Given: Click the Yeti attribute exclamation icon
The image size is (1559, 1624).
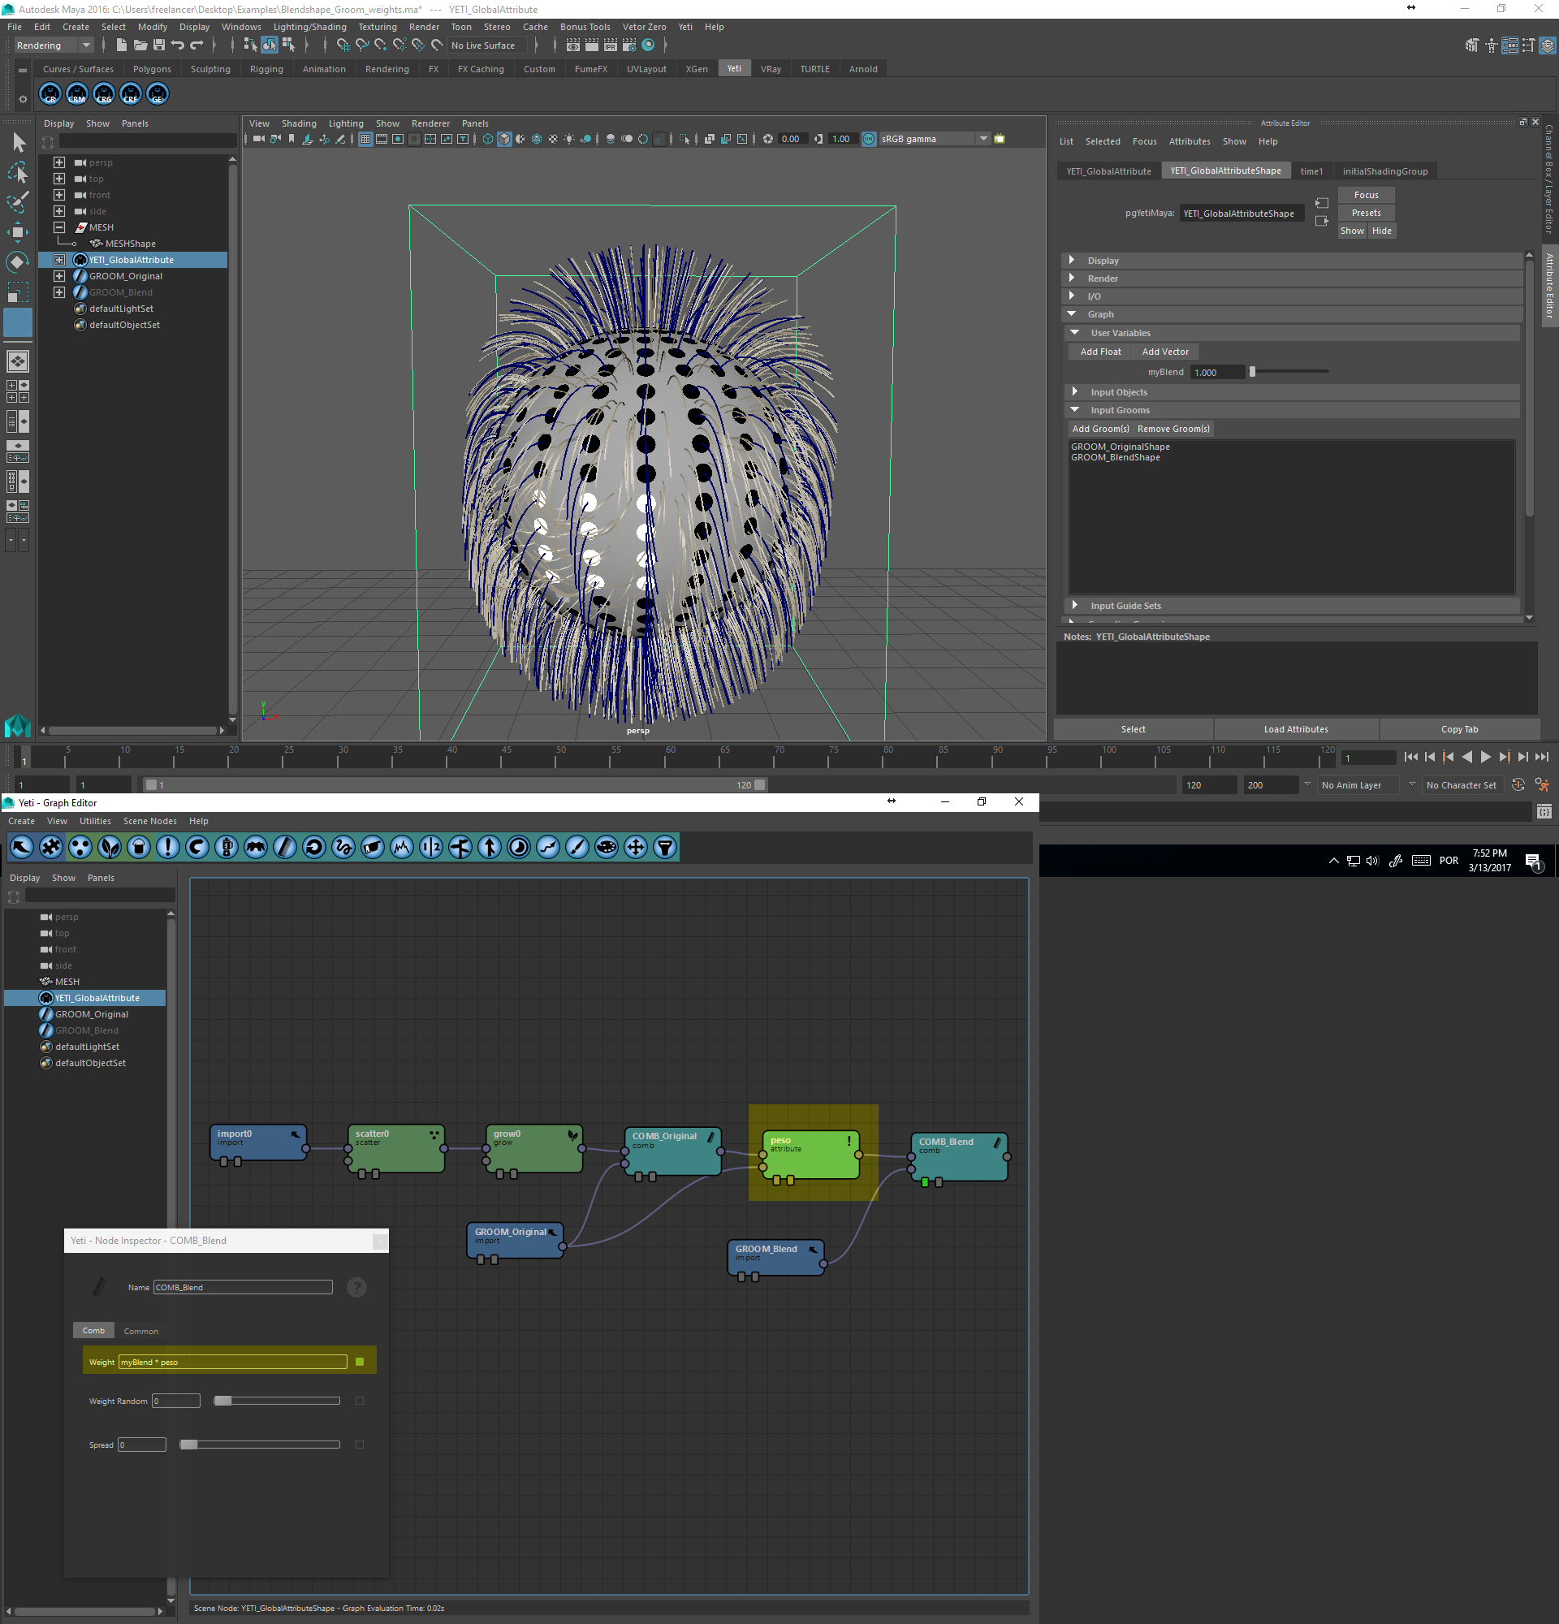Looking at the screenshot, I should pyautogui.click(x=168, y=847).
